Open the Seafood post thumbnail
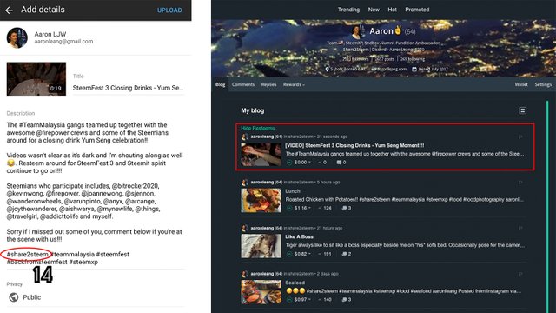The height and width of the screenshot is (313, 556). point(261,292)
